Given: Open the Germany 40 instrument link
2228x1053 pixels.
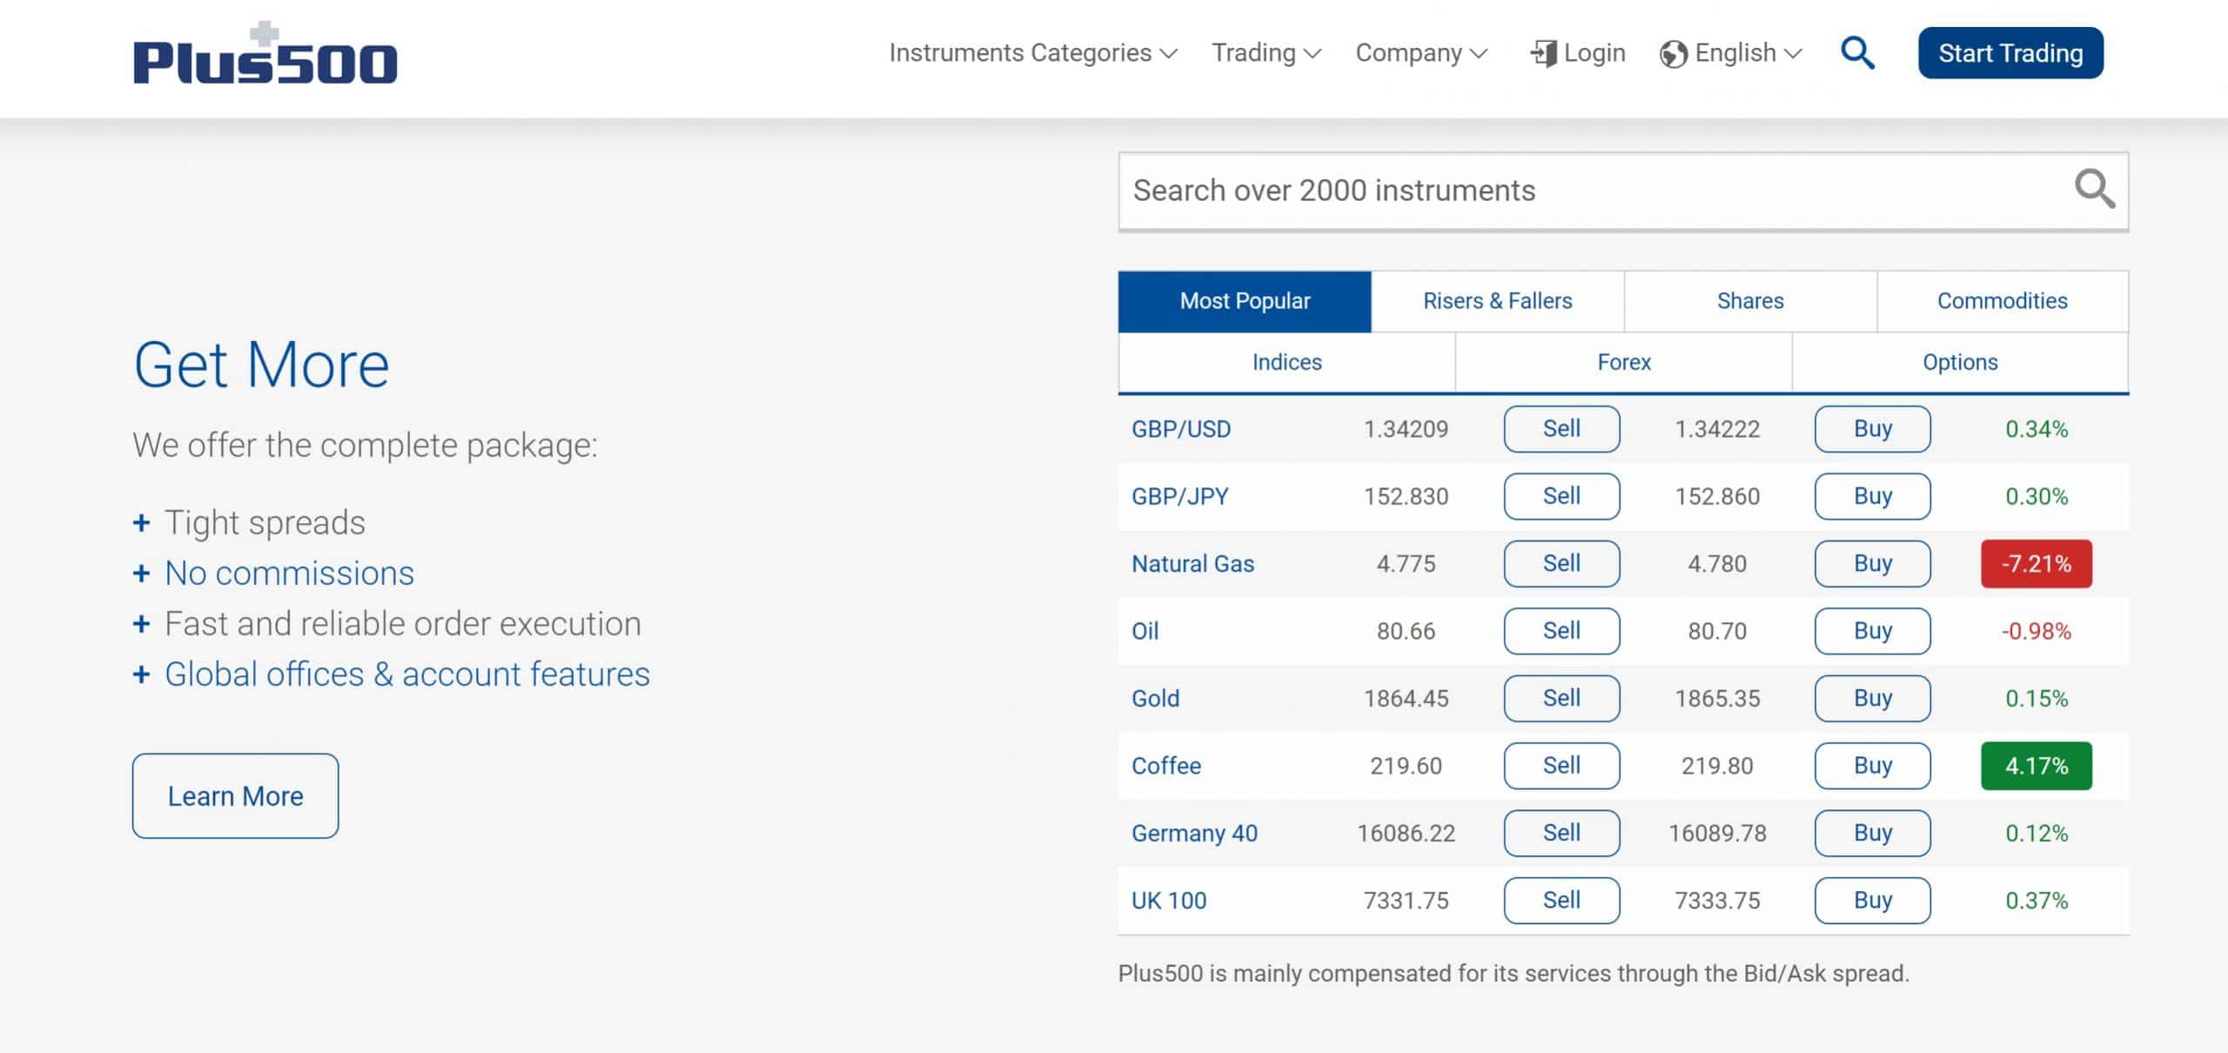Looking at the screenshot, I should (x=1194, y=833).
